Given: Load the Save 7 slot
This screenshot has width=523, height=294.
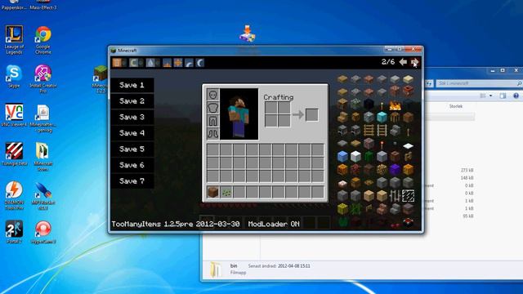Looking at the screenshot, I should click(132, 181).
